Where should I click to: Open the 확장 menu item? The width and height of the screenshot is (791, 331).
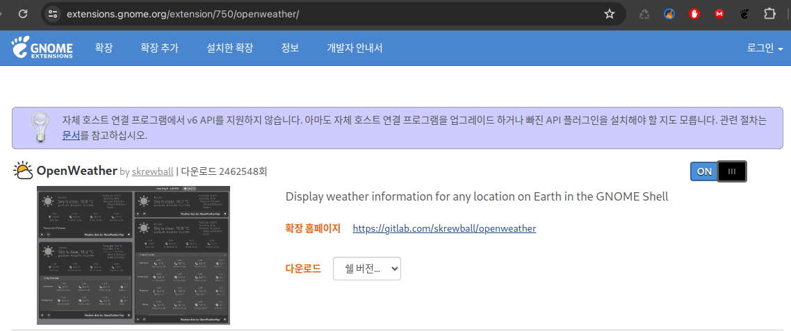pyautogui.click(x=104, y=49)
